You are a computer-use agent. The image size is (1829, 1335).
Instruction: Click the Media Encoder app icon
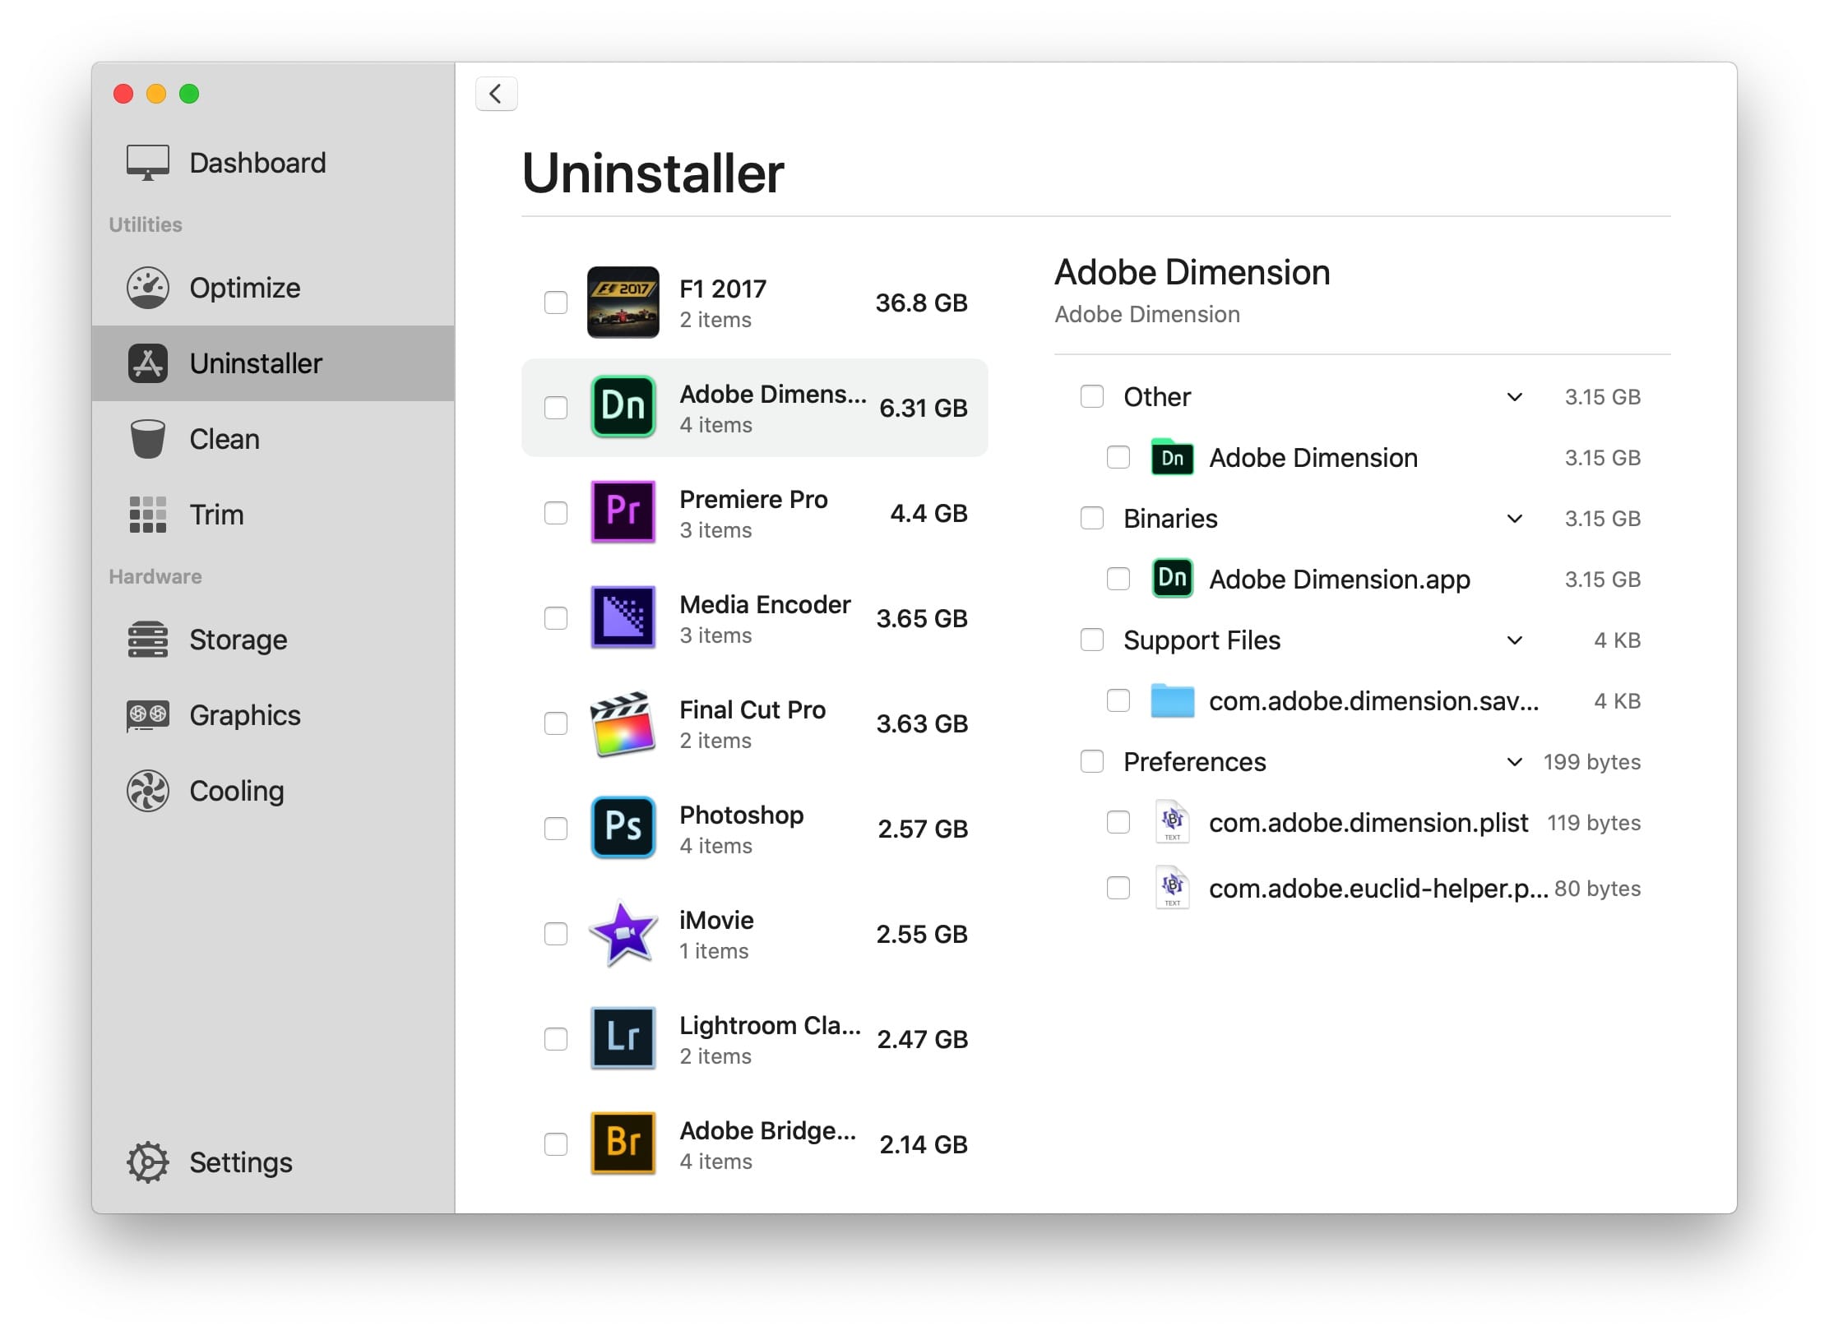623,618
